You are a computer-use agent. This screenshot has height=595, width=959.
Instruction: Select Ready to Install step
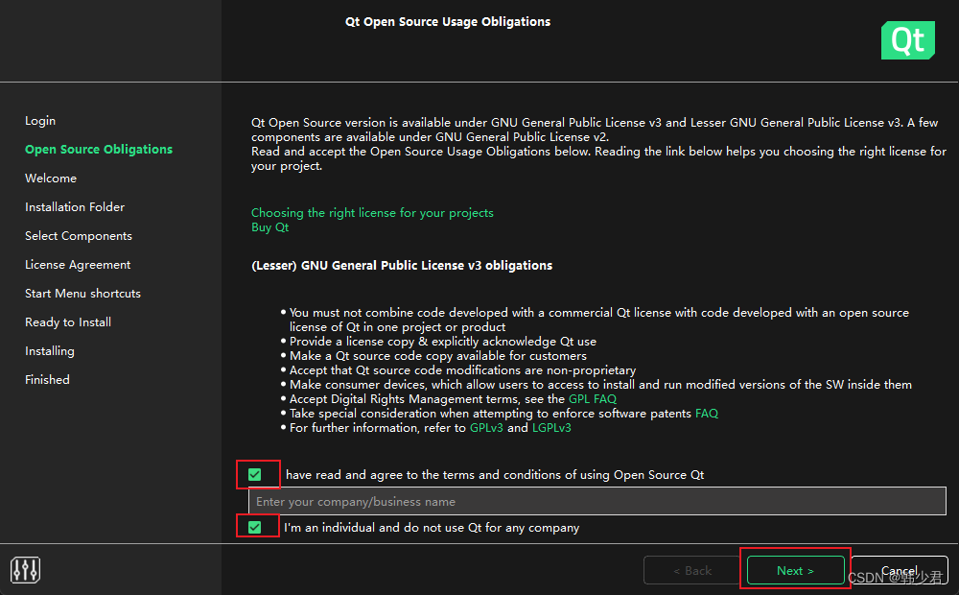68,322
